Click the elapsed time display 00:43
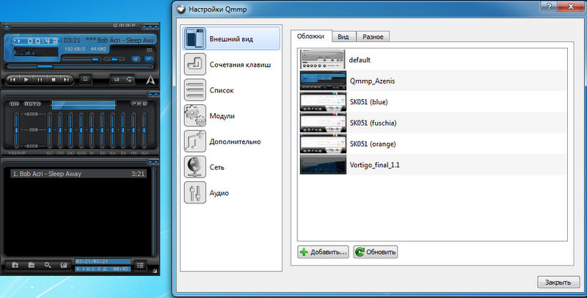 [x=43, y=41]
